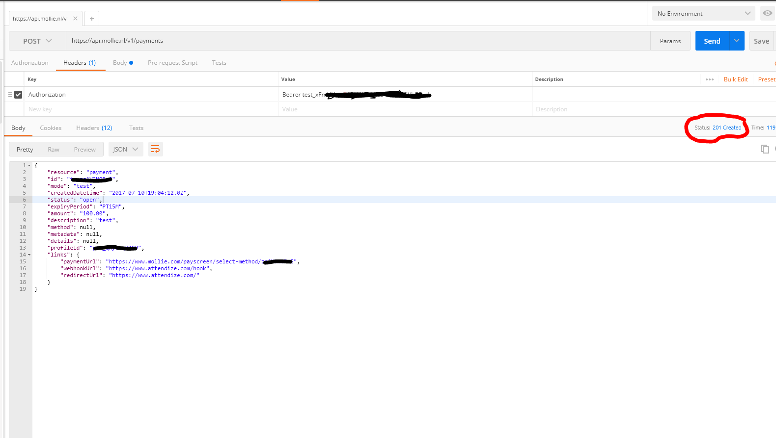
Task: Click the "metadata": null line
Action: click(x=75, y=234)
